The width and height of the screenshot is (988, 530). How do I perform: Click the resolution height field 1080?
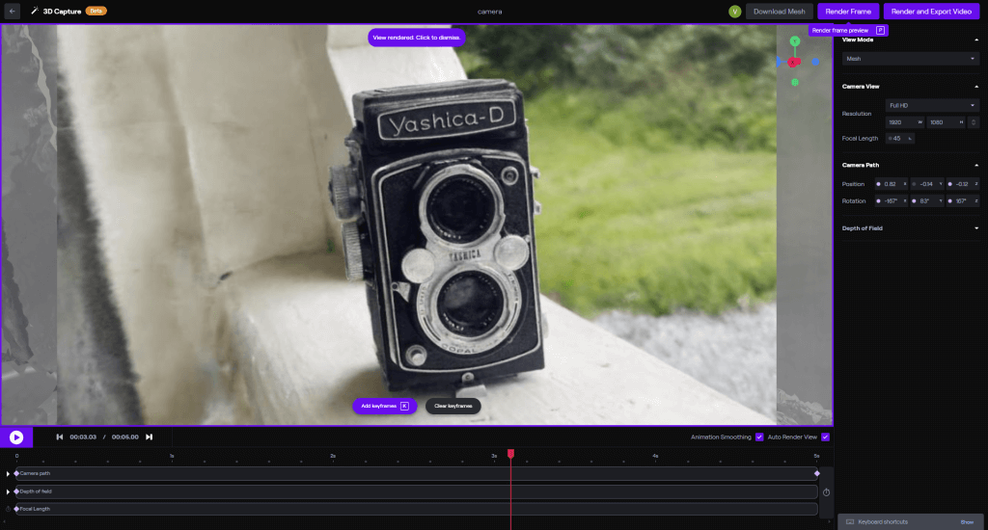(947, 122)
